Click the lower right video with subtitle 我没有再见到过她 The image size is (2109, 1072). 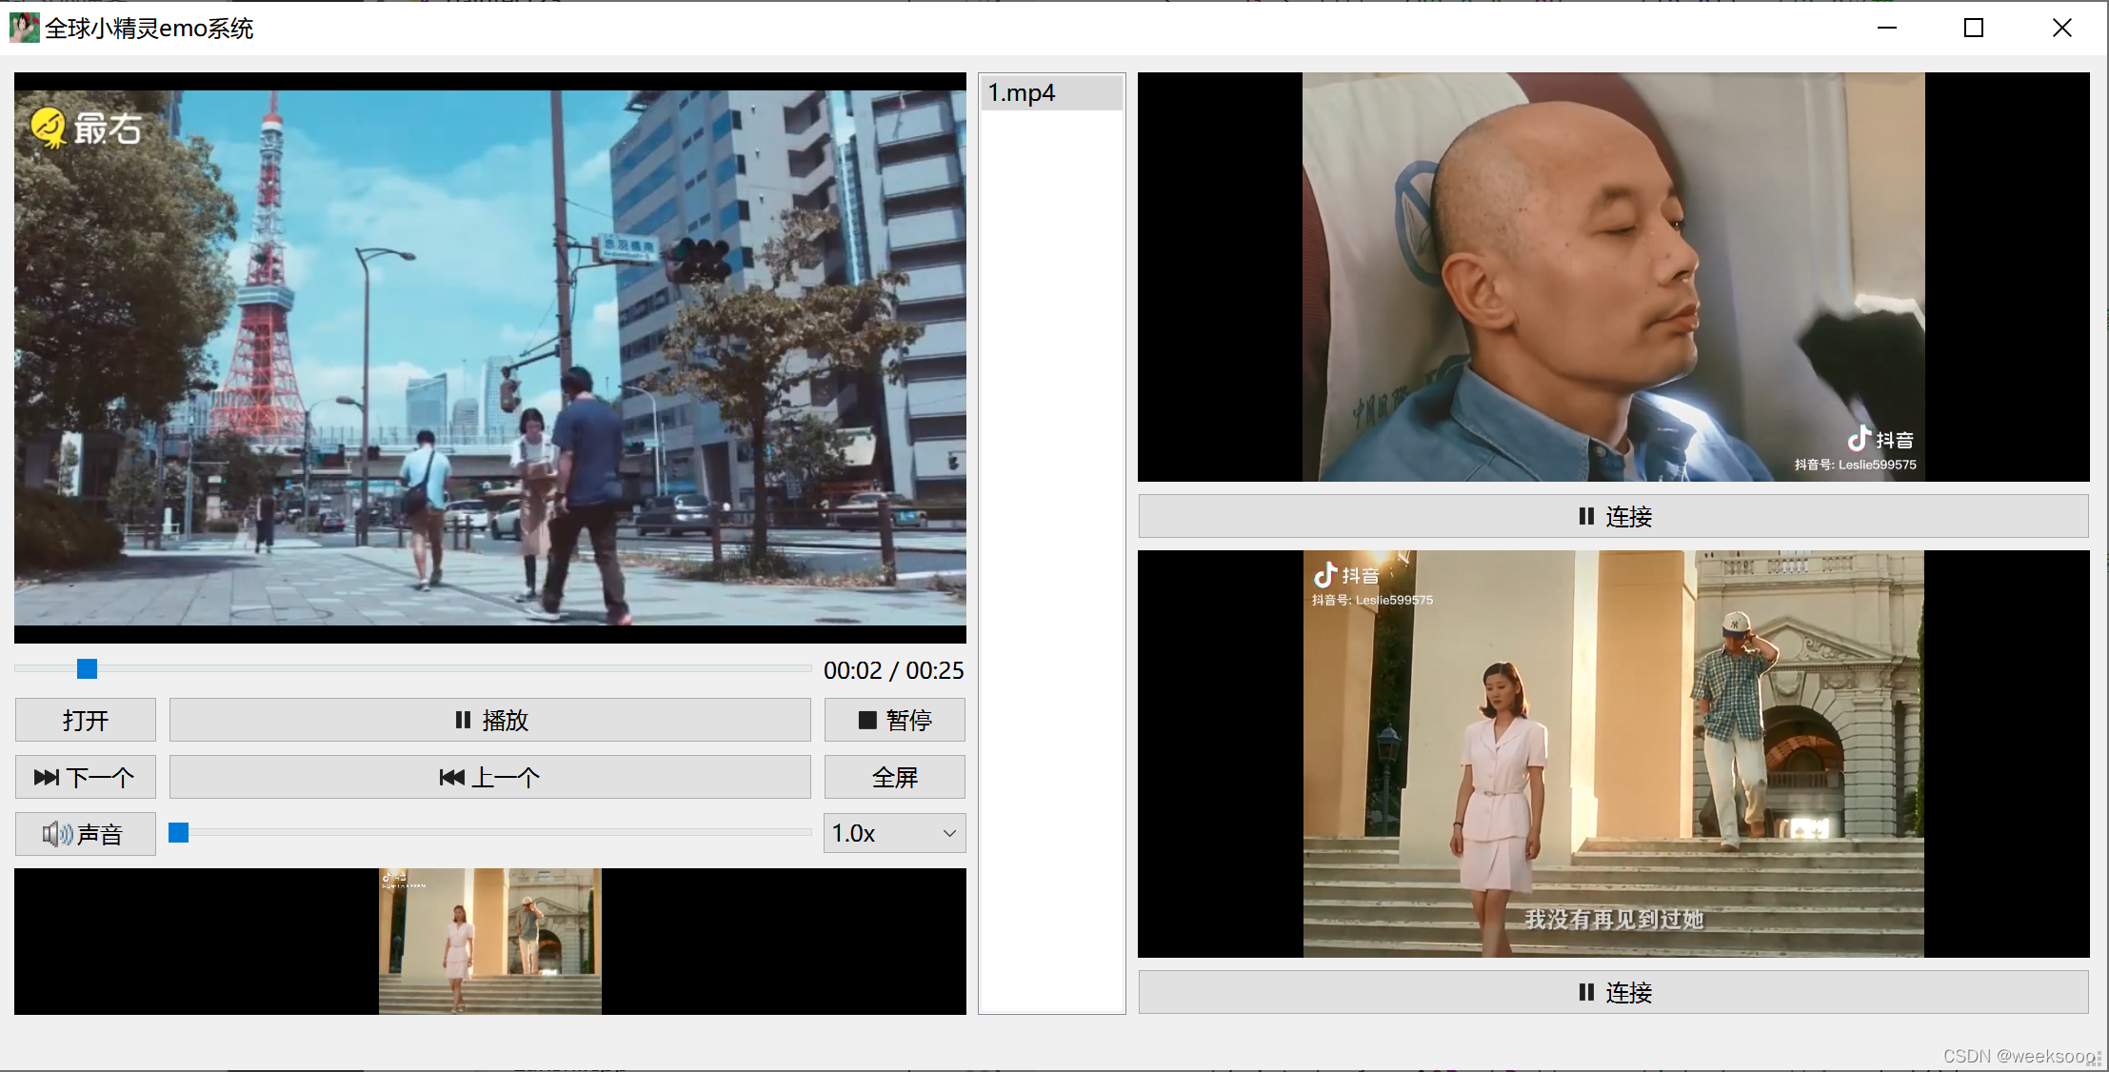pyautogui.click(x=1614, y=754)
